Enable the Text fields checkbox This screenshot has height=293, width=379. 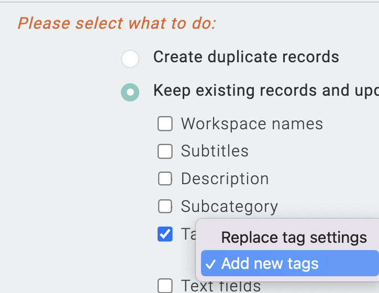[165, 286]
